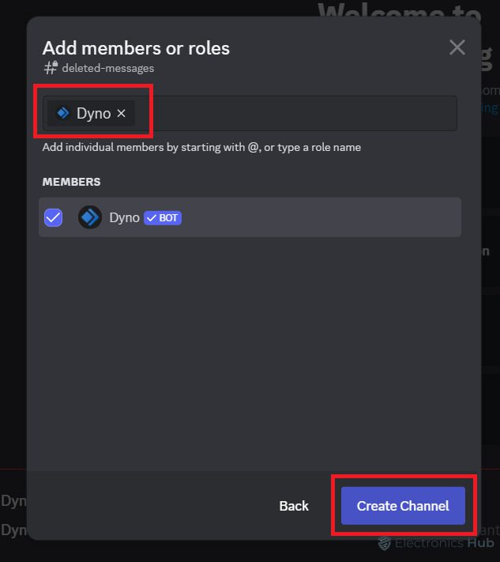Click the hint text about adding individual members

pyautogui.click(x=201, y=147)
